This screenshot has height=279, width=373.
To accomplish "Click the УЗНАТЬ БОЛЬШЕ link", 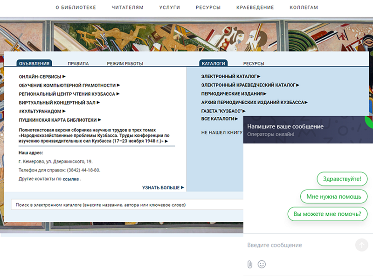I will (x=163, y=187).
